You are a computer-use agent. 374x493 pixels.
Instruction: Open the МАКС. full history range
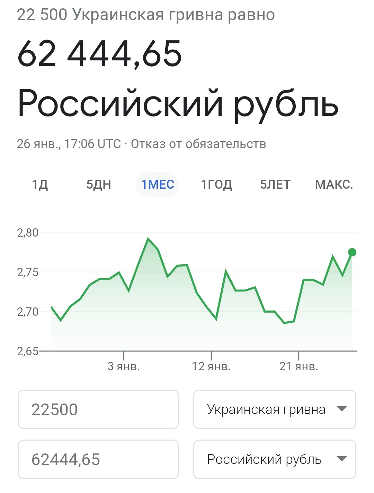[334, 185]
